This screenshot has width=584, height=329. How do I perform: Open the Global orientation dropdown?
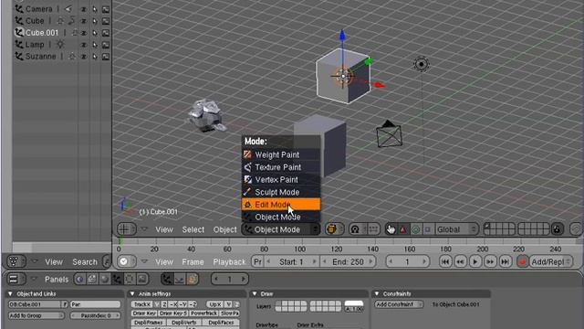pos(456,229)
